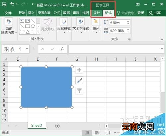Image resolution: width=166 pixels, height=136 pixels.
Task: Click the 告诉我您 lightbulb search box
Action: [126, 13]
